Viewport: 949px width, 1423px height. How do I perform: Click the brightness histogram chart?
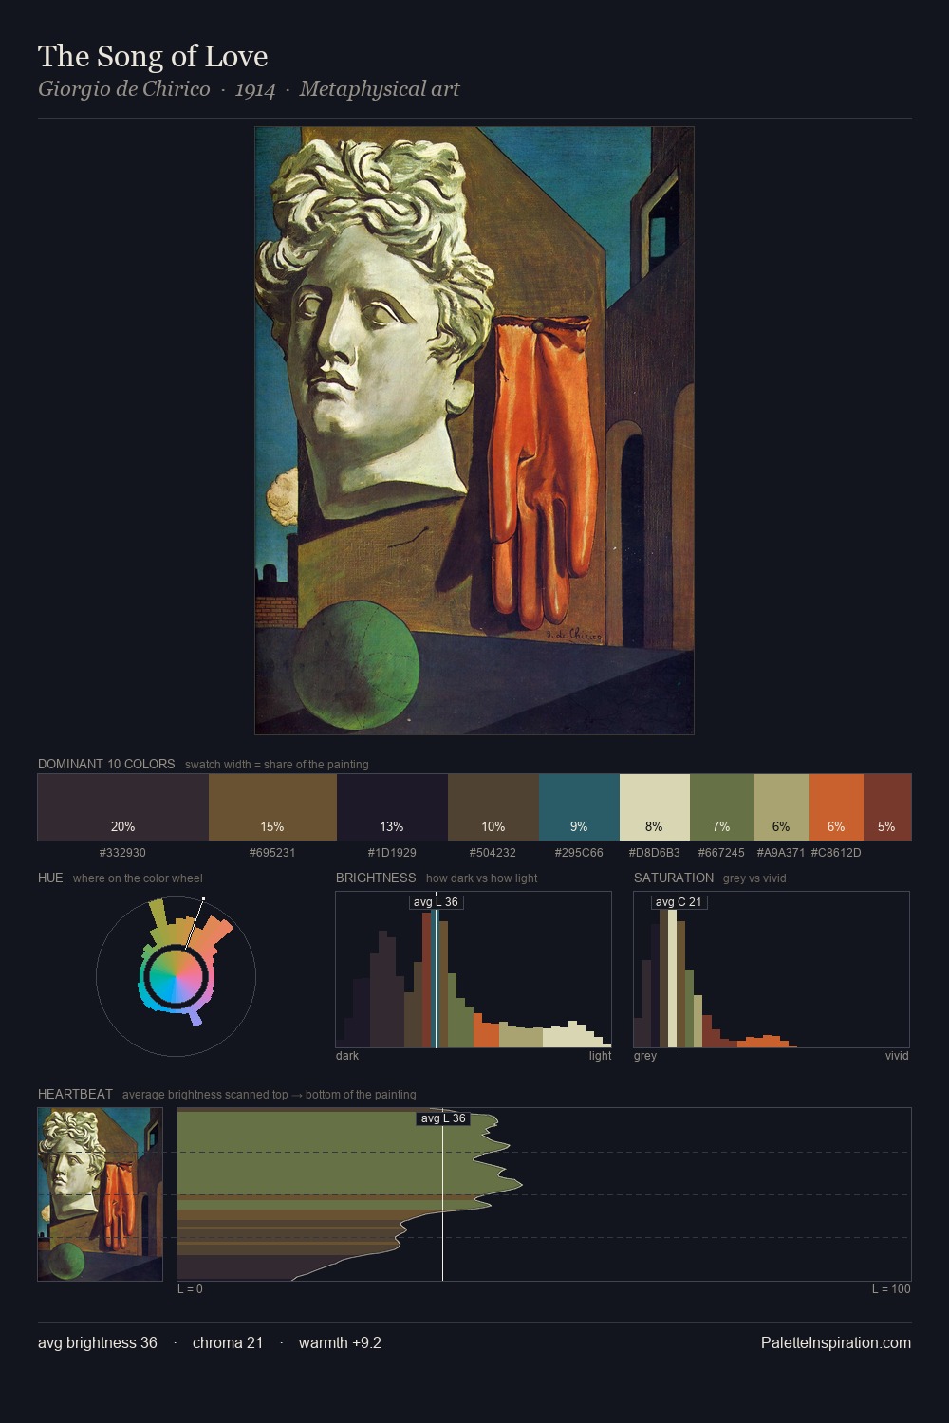coord(474,970)
